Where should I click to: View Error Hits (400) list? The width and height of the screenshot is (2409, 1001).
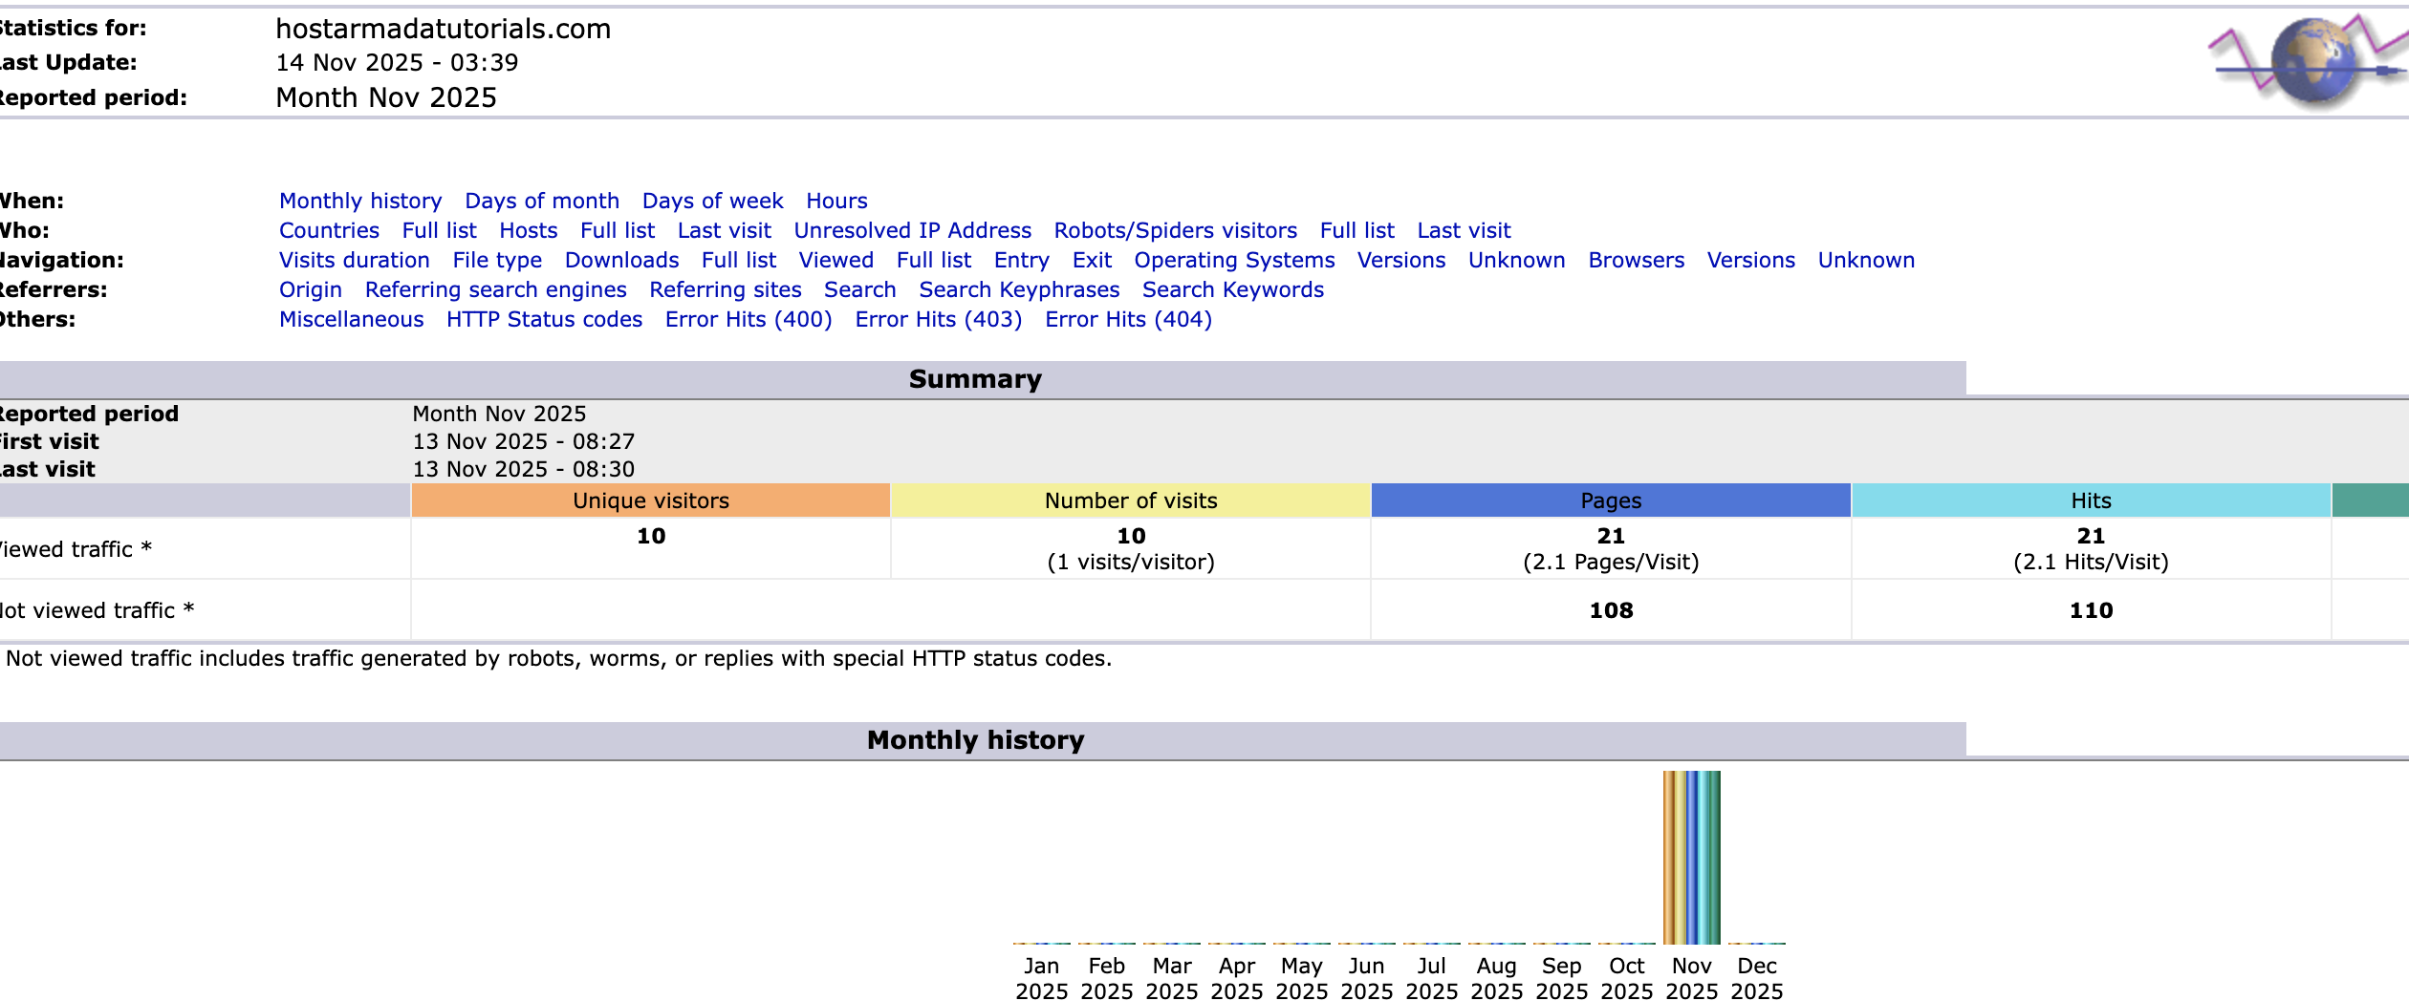[749, 320]
